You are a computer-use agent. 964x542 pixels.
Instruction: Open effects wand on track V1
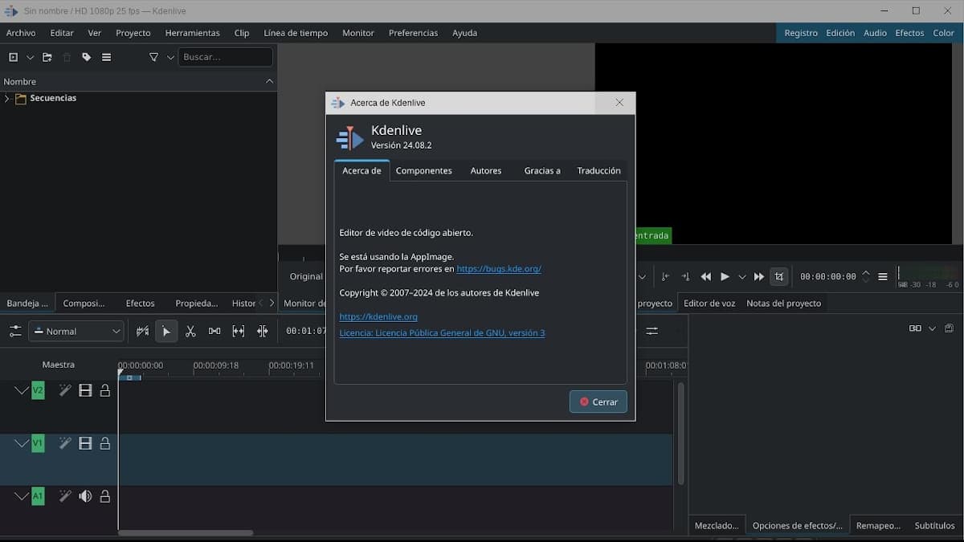(x=65, y=443)
